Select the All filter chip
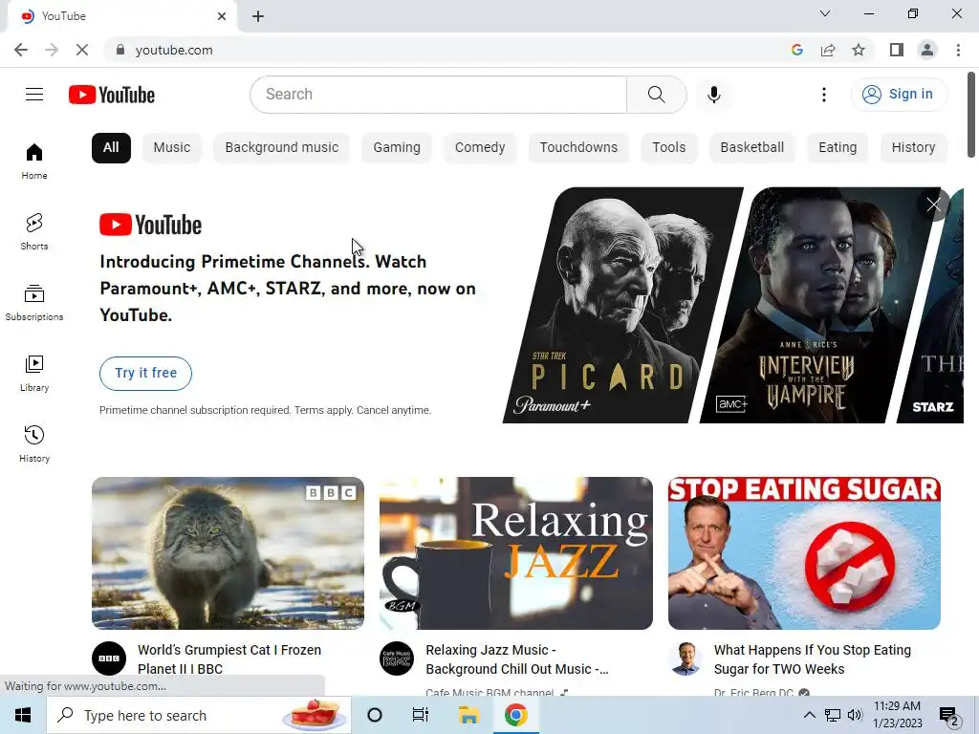The image size is (979, 734). pyautogui.click(x=111, y=148)
